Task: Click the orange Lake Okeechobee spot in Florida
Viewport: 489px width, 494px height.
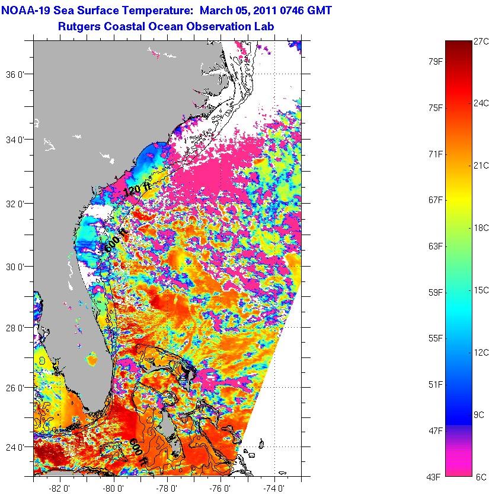Action: (x=92, y=359)
